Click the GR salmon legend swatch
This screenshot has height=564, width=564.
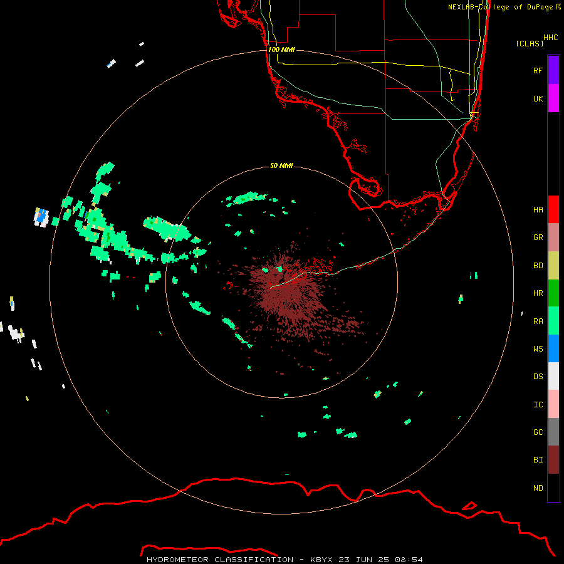point(553,238)
